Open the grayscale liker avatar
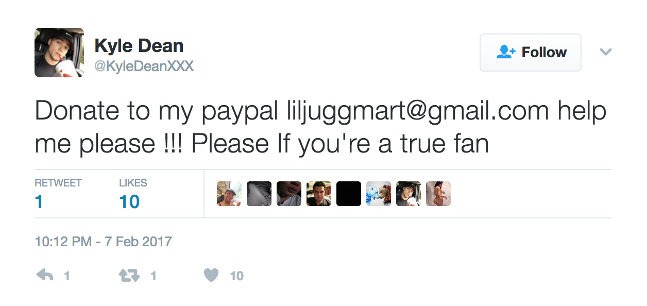The width and height of the screenshot is (647, 306). pos(259,194)
